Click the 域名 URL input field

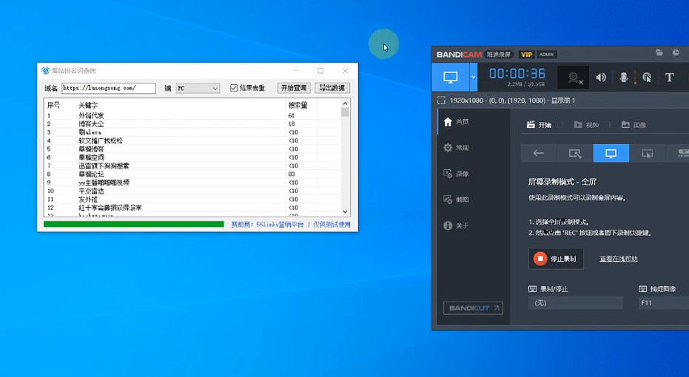[x=109, y=88]
